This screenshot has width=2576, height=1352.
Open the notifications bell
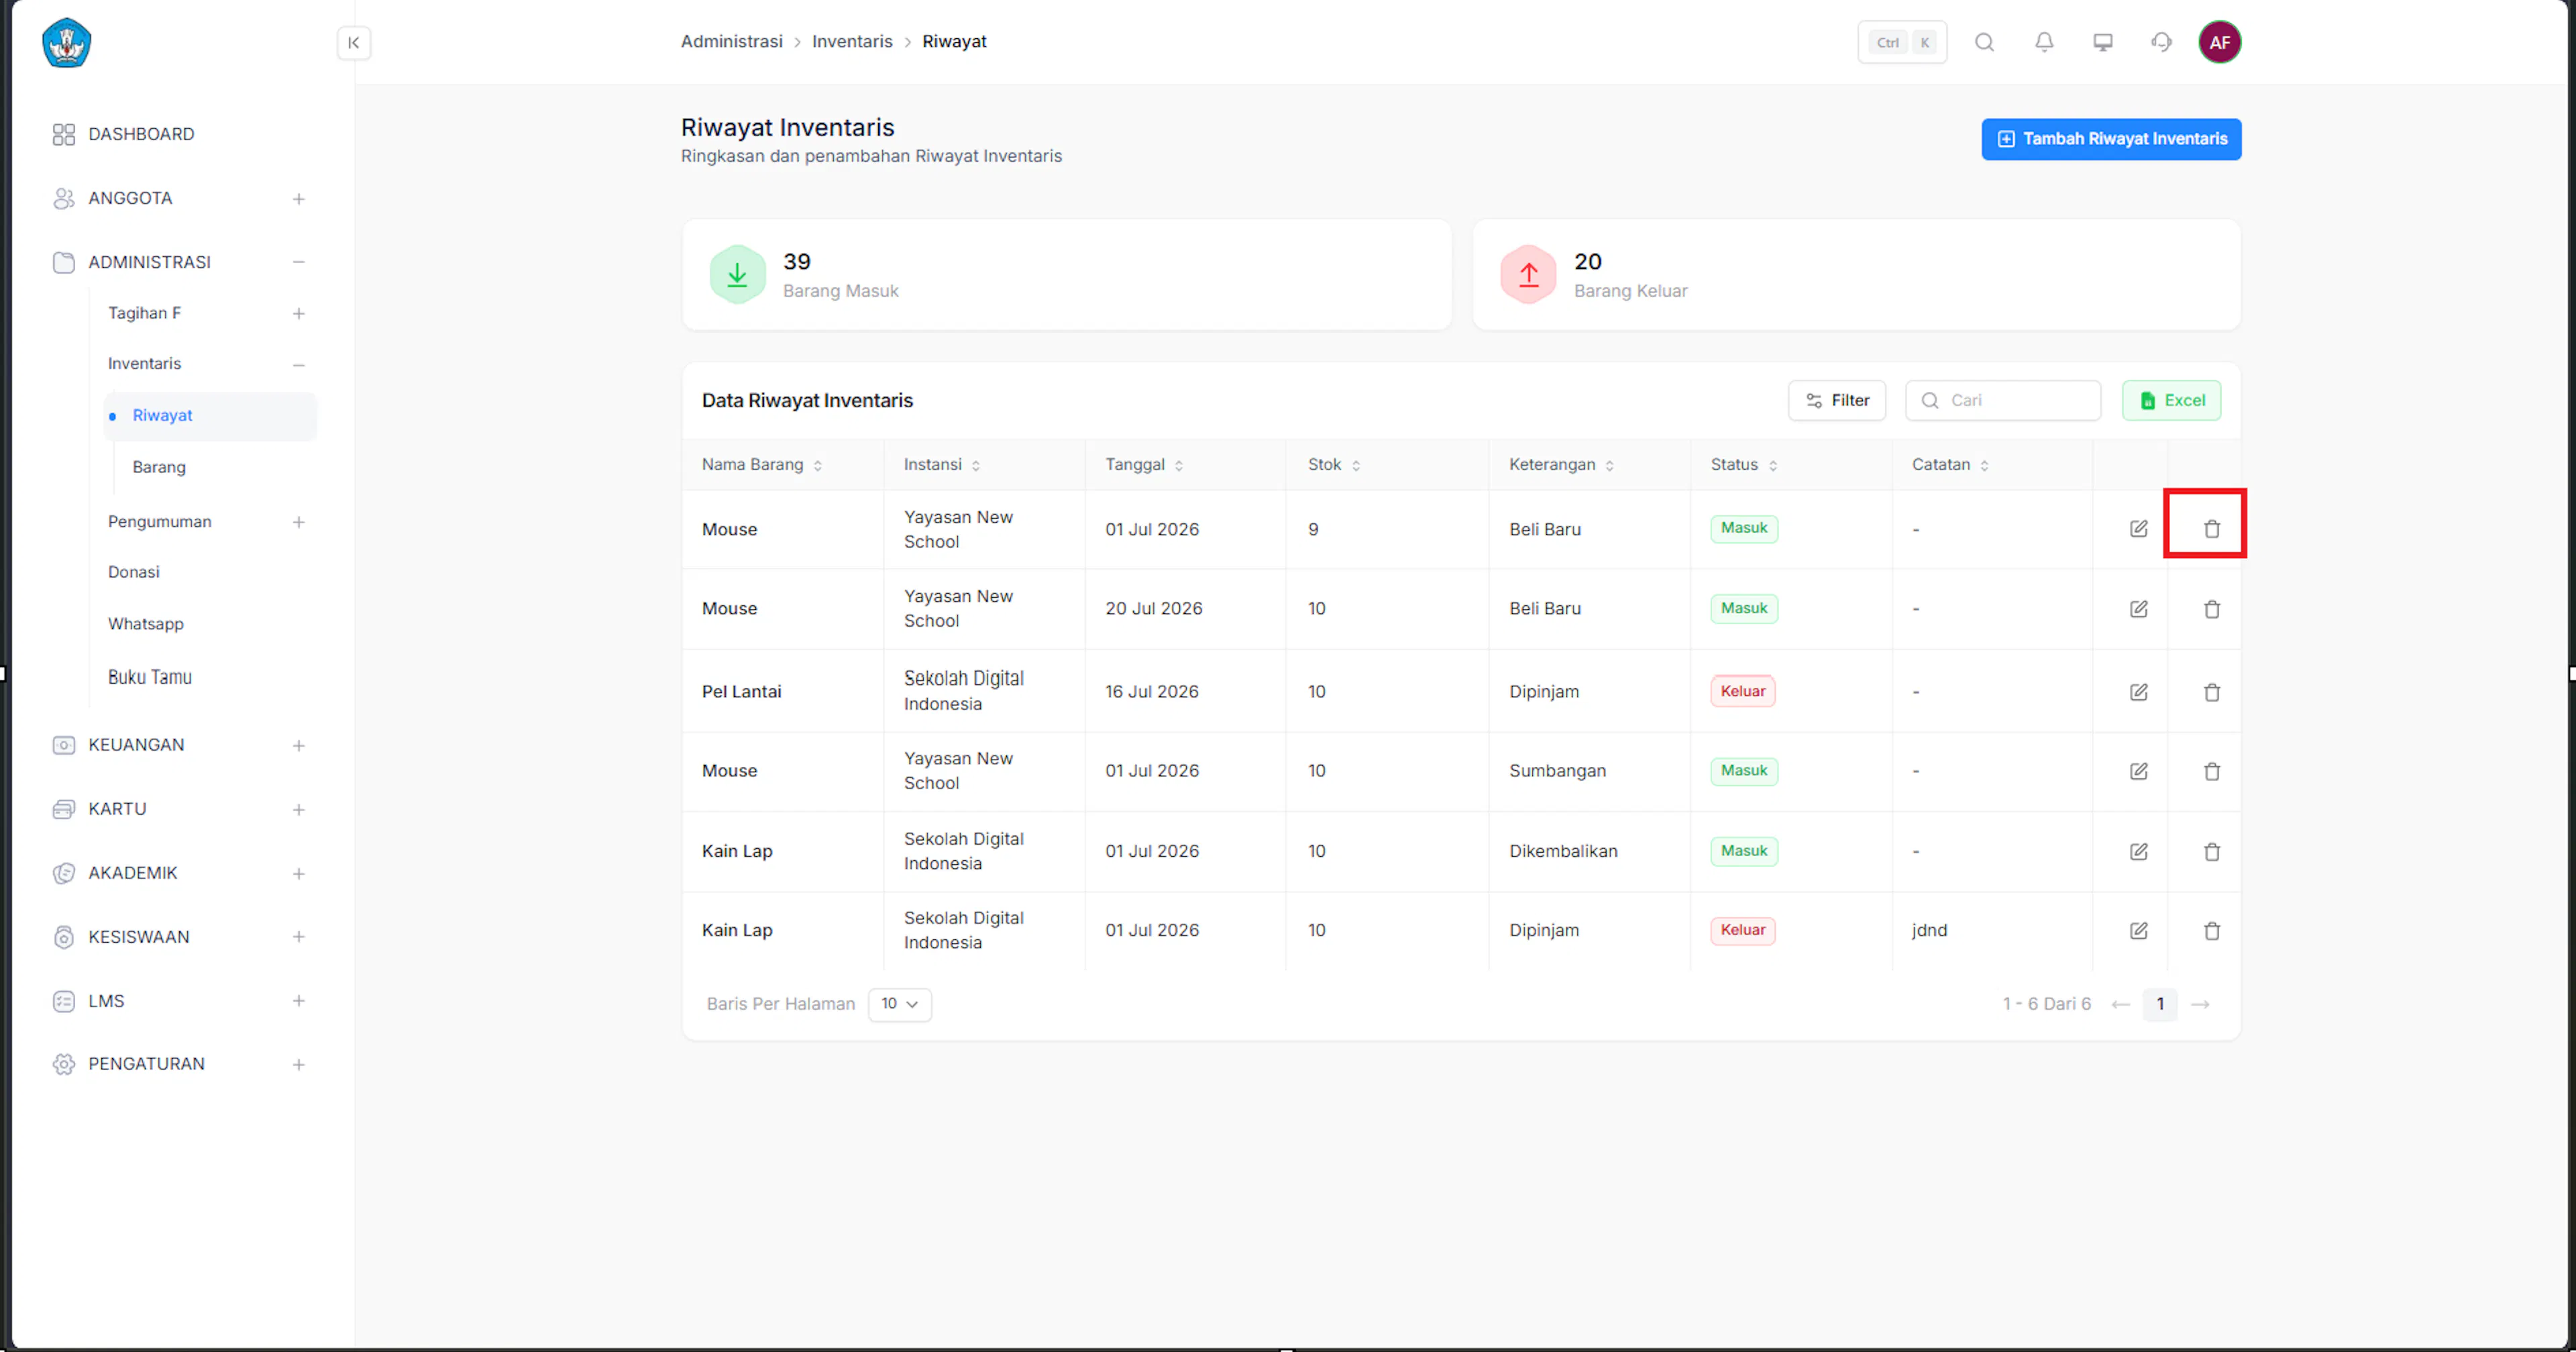tap(2044, 42)
